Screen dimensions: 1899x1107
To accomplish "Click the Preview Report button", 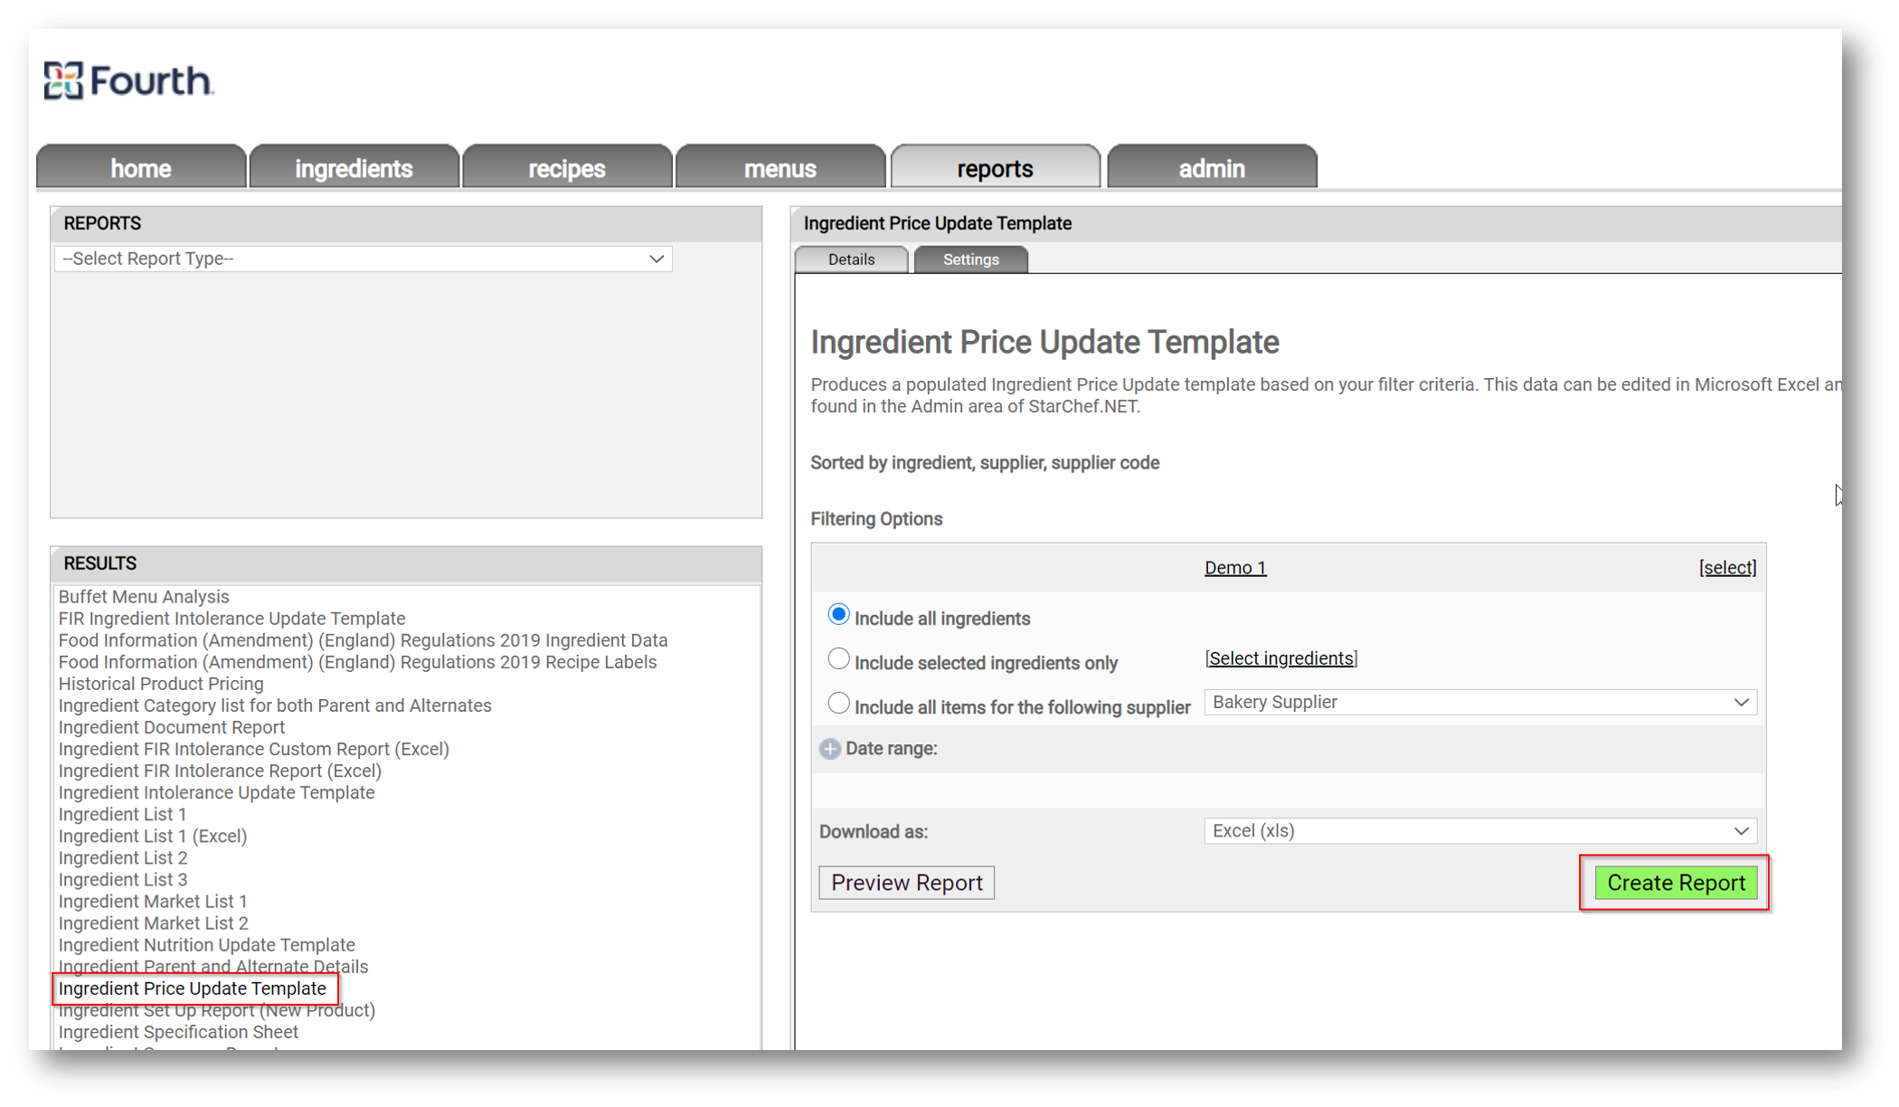I will pos(906,883).
